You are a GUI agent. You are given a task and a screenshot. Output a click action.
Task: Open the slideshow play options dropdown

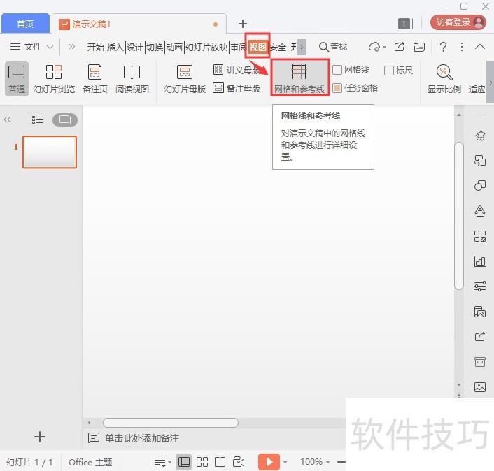(x=285, y=462)
